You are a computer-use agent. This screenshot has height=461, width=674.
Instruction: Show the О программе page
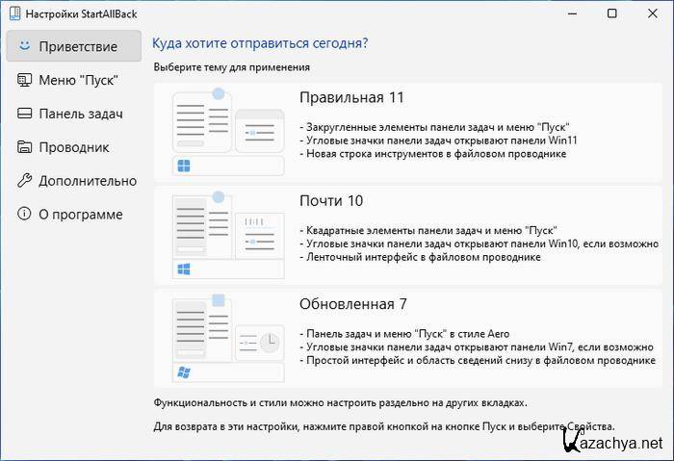[x=81, y=215]
